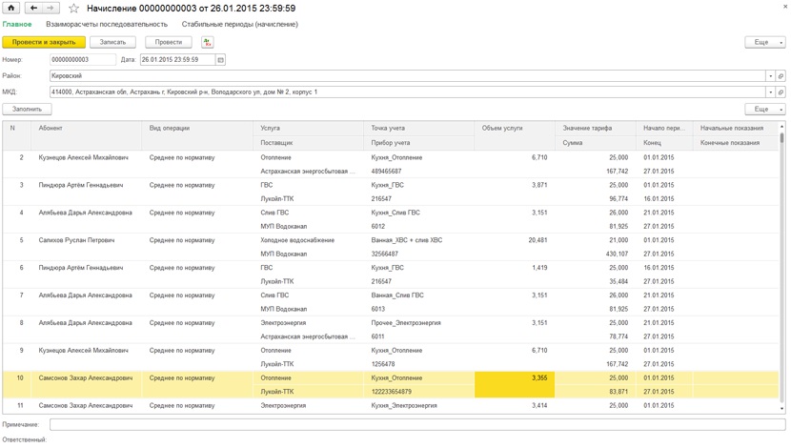Navigate back with left arrow
Screen dimensions: 791x448
[x=33, y=8]
